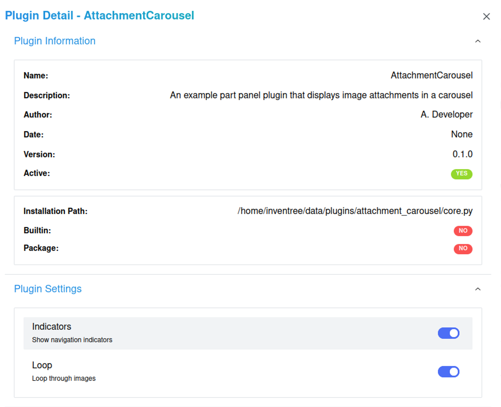Click the red NO badge next to Builtin

point(463,231)
